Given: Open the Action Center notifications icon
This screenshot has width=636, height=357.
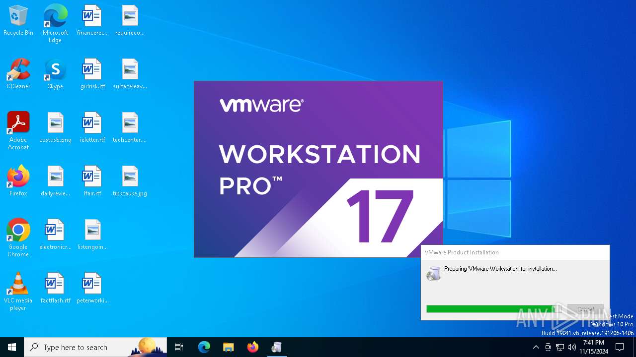Looking at the screenshot, I should coord(620,347).
